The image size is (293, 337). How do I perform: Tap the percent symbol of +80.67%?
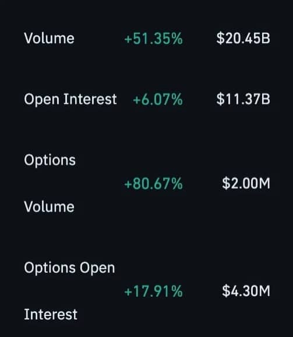click(176, 184)
